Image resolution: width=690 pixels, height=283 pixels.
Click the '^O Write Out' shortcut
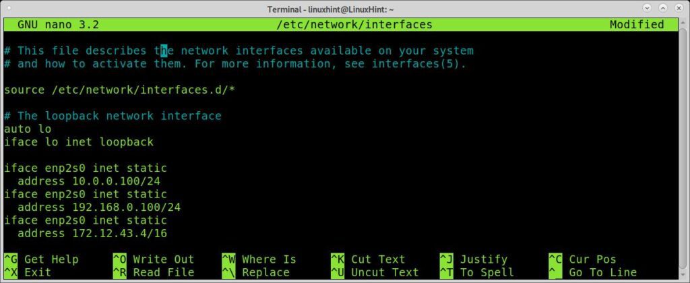(154, 259)
